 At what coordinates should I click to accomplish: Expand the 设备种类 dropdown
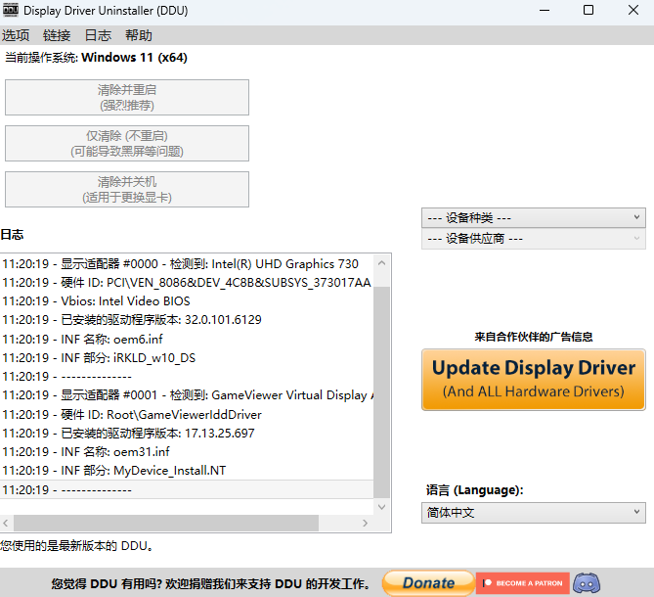pyautogui.click(x=533, y=217)
